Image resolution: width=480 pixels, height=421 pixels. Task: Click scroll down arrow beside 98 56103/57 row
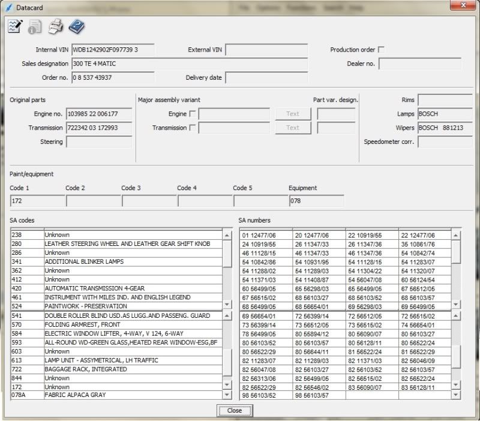point(456,395)
